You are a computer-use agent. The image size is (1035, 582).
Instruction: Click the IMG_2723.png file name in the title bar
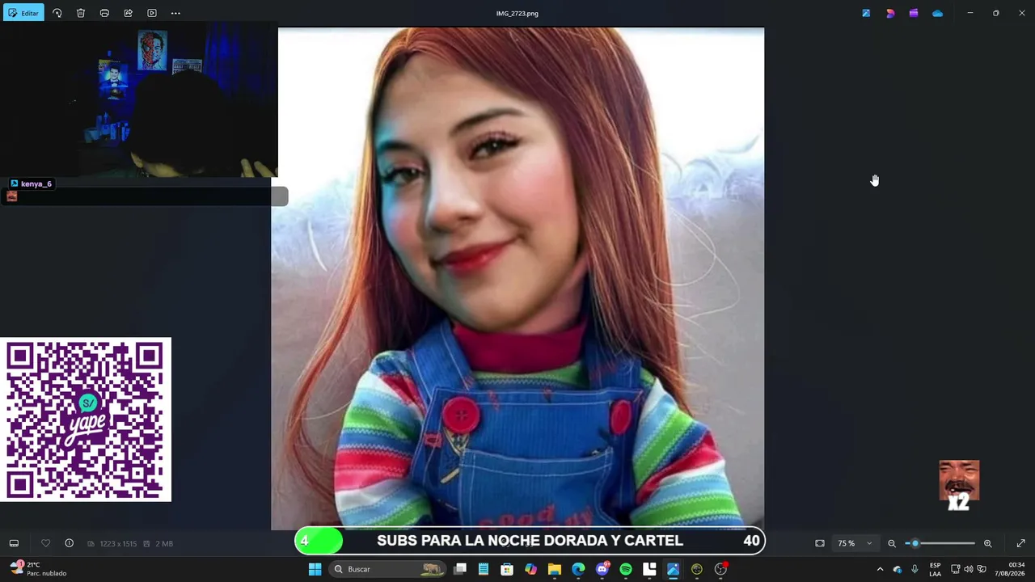point(517,13)
